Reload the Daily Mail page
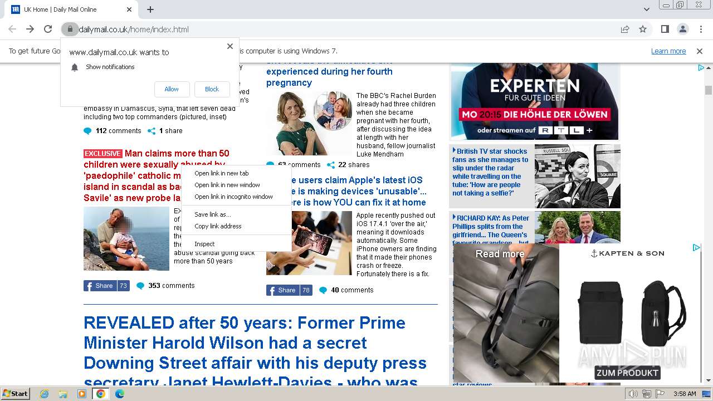Viewport: 713px width, 401px height. [48, 29]
